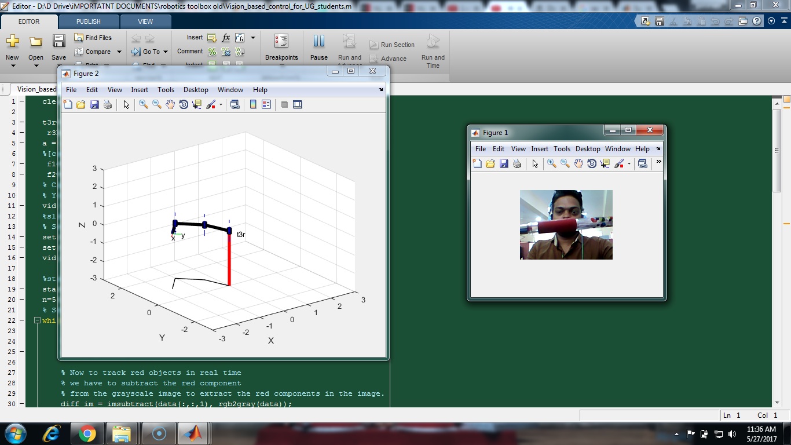The width and height of the screenshot is (791, 445).
Task: Click the Find Files button
Action: tap(93, 38)
